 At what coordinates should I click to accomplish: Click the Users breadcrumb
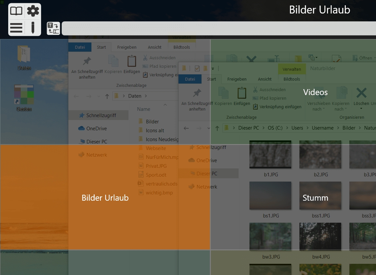pyautogui.click(x=297, y=128)
